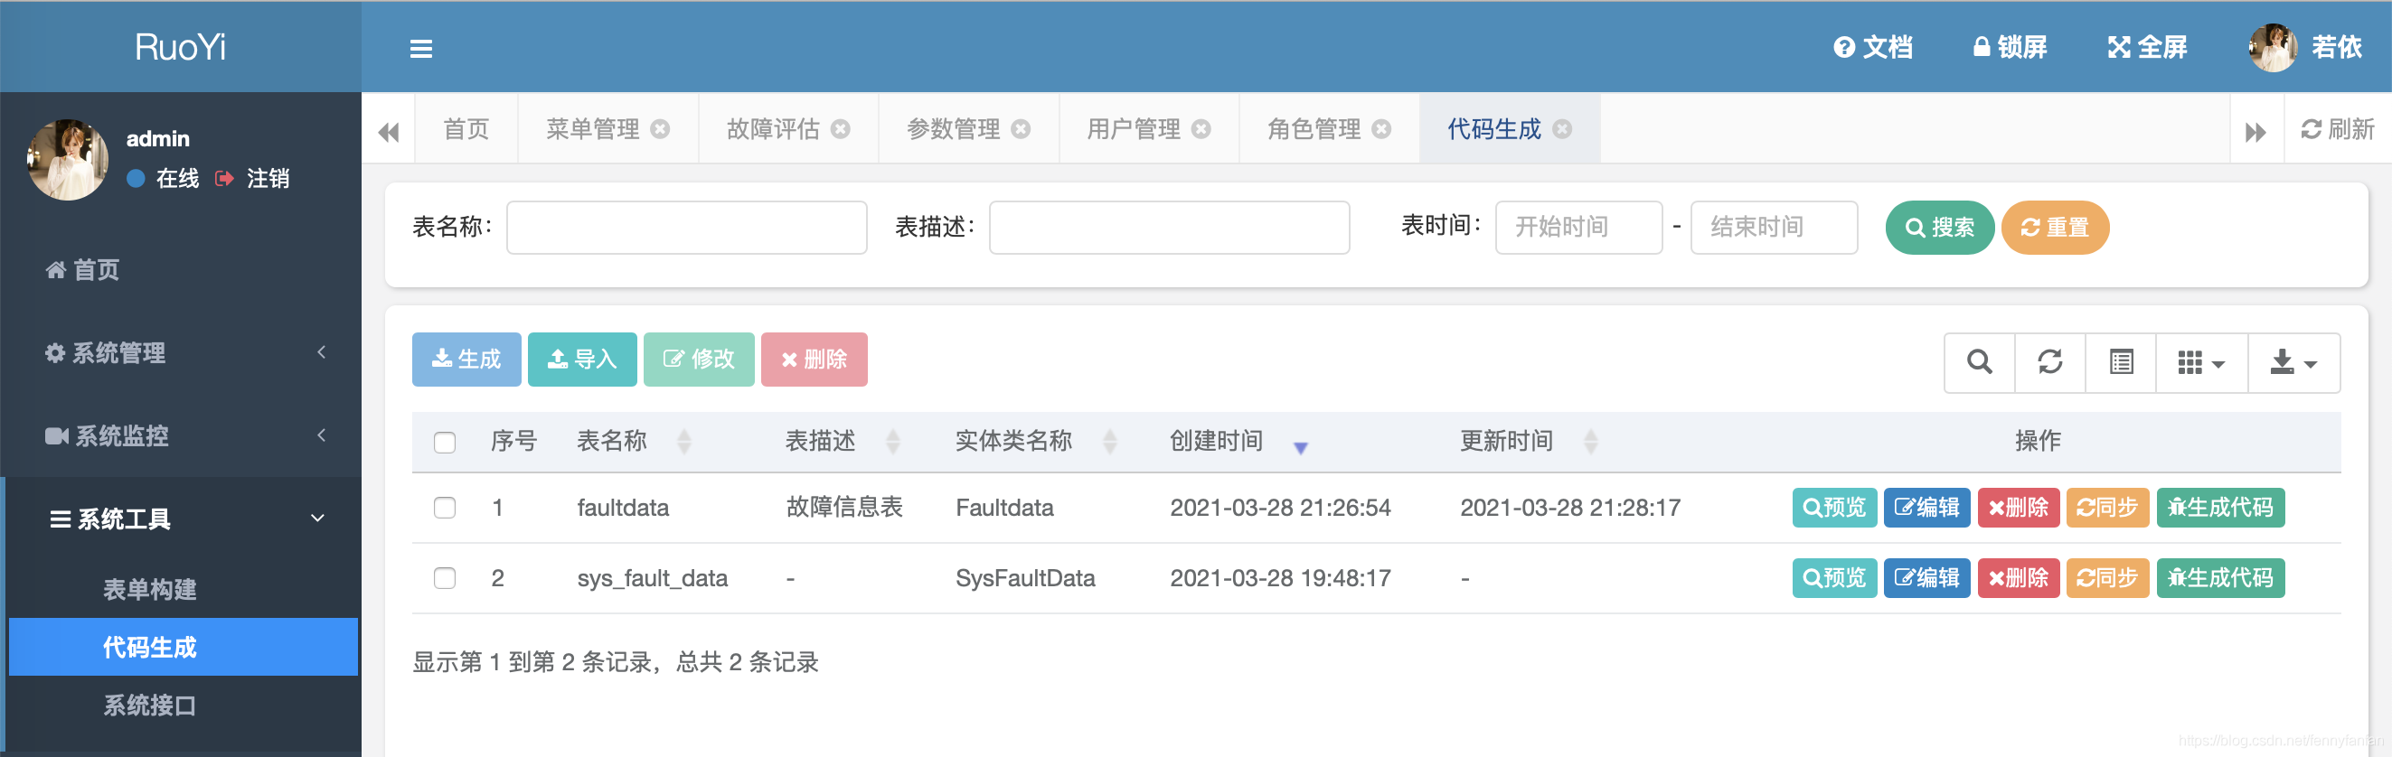Open the 若依 user avatar menu

[x=2304, y=46]
